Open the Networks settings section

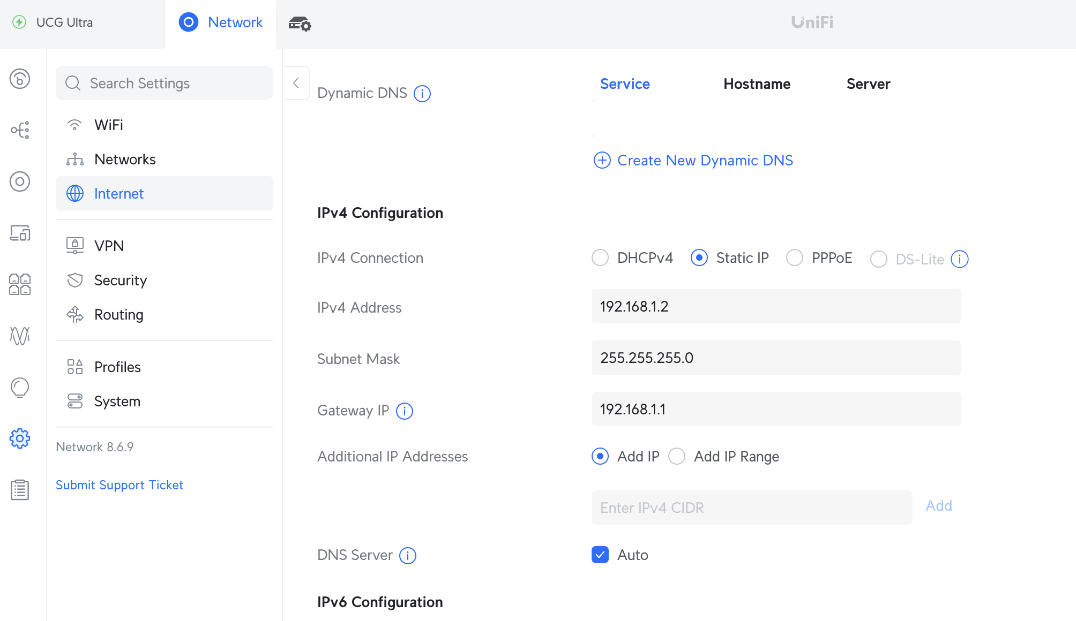coord(125,160)
